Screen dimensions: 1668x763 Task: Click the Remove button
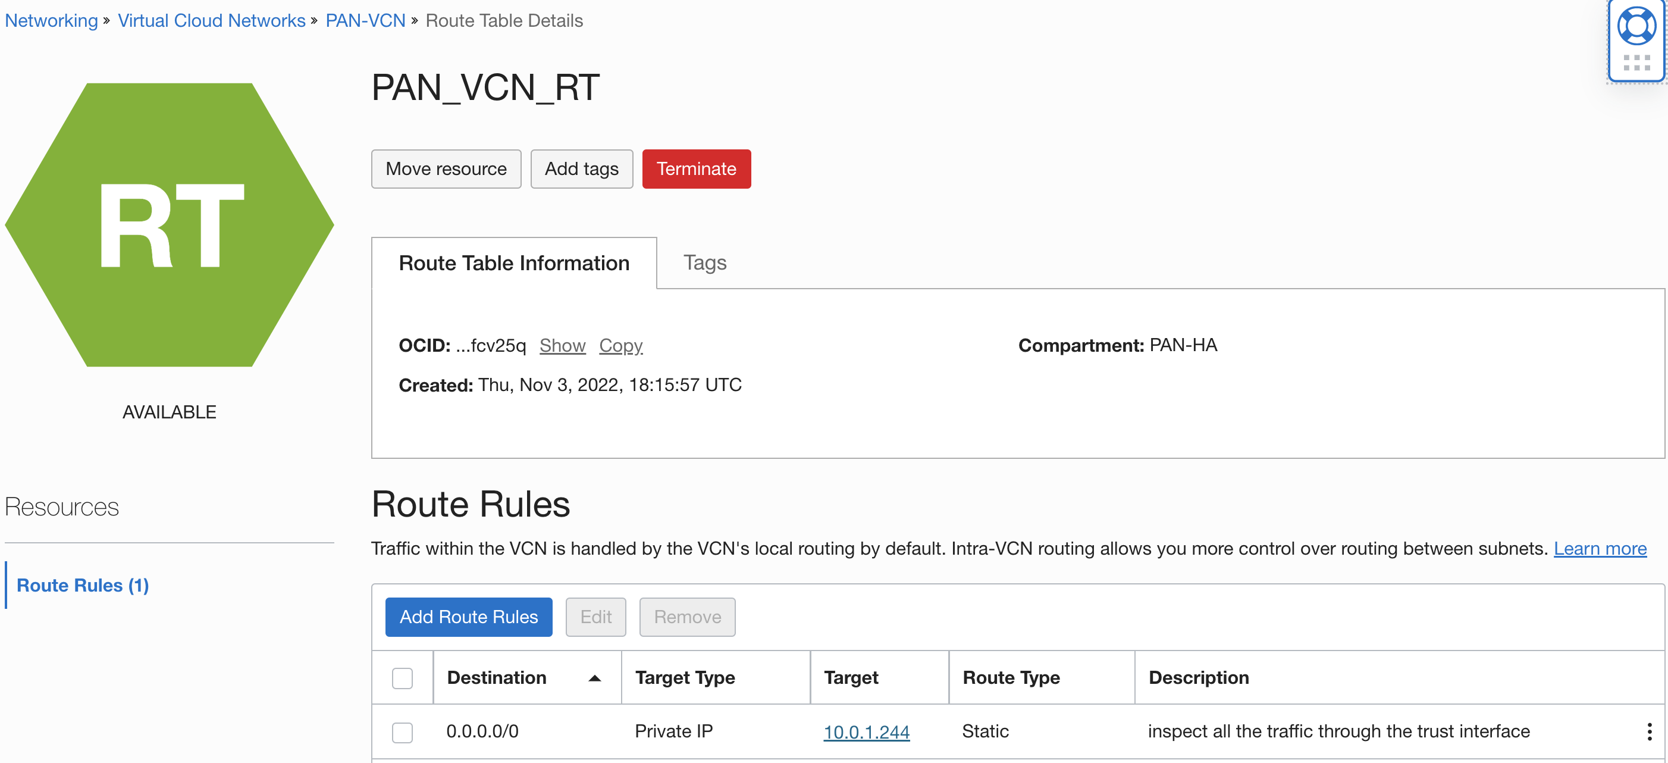coord(687,617)
